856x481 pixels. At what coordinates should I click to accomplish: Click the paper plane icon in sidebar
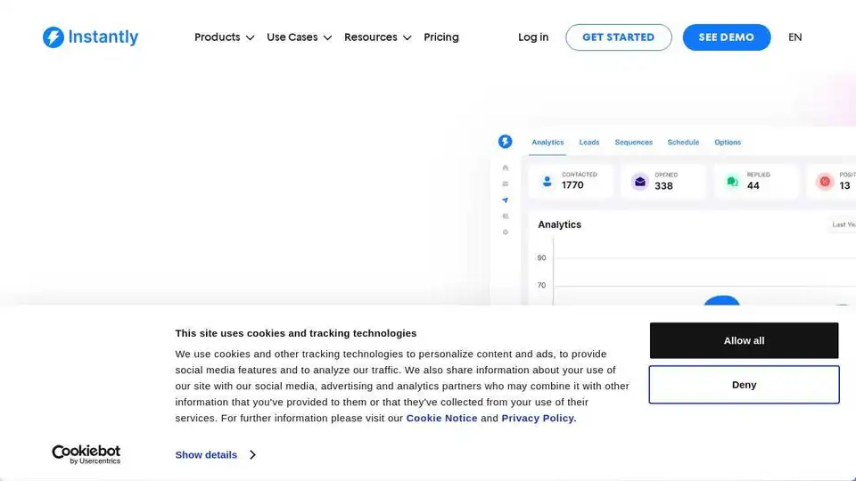pos(505,200)
